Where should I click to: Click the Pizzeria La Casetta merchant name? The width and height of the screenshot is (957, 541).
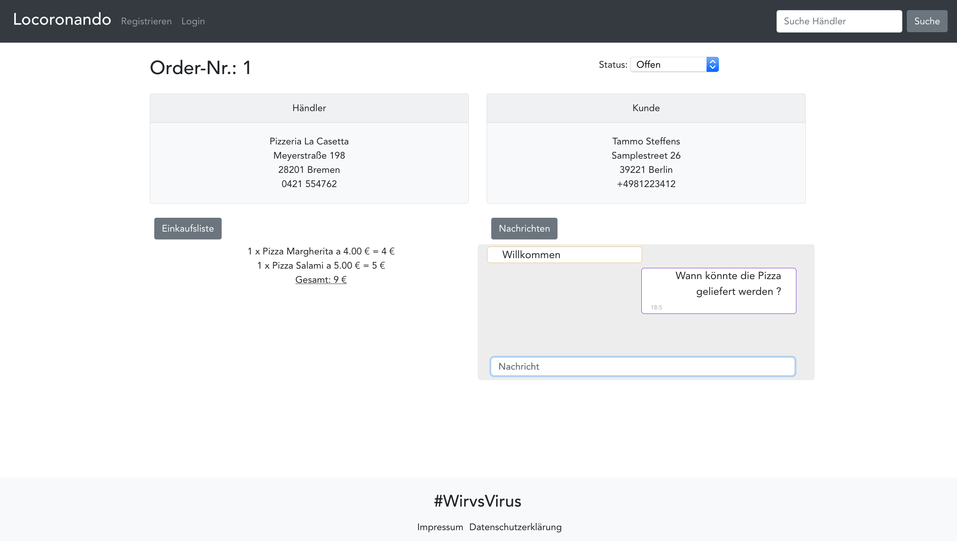(x=309, y=141)
